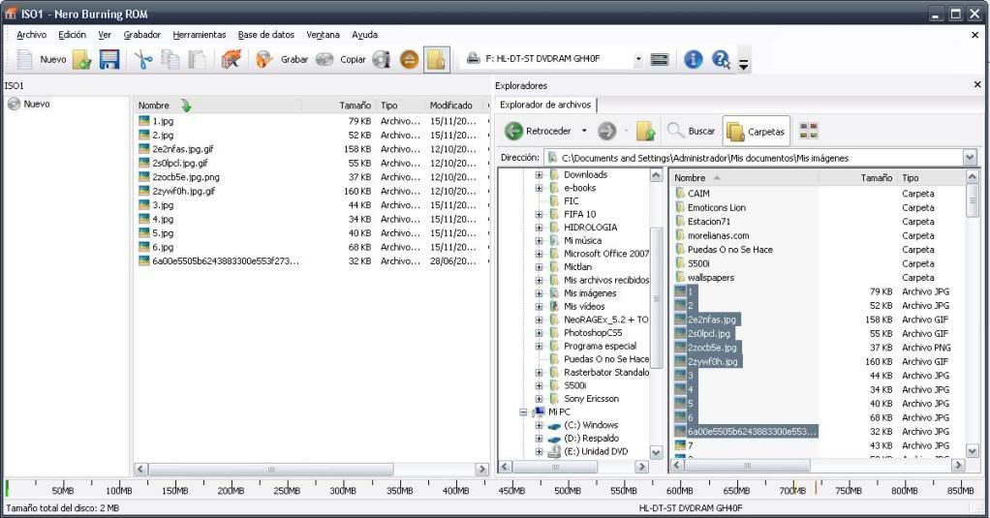Click the Copiar disc copy icon
Screen dimensions: 990x518
click(x=325, y=60)
